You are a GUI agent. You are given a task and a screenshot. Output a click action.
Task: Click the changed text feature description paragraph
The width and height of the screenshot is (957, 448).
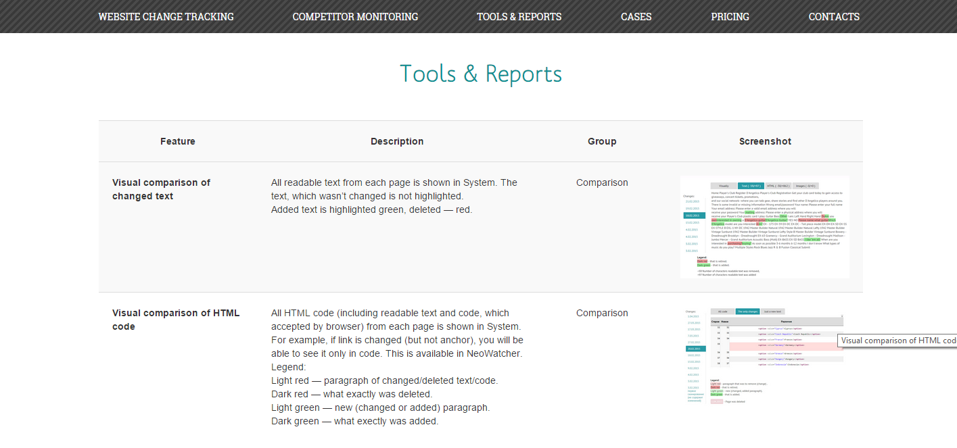point(394,196)
